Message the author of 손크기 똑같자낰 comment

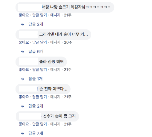click(55, 15)
